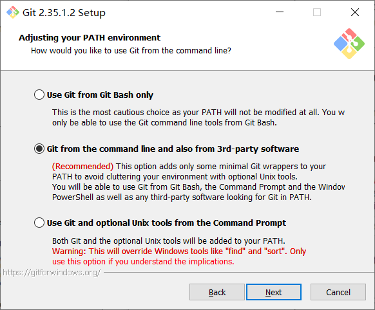
Task: Continue with the Next button
Action: coord(274,292)
